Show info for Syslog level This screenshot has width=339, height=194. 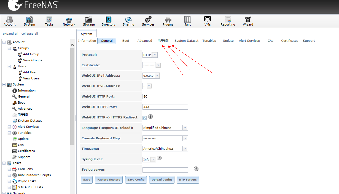pos(159,158)
